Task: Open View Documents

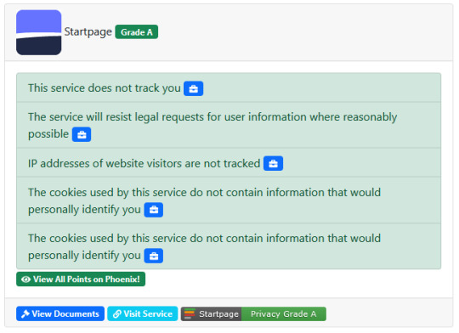Action: pos(60,313)
